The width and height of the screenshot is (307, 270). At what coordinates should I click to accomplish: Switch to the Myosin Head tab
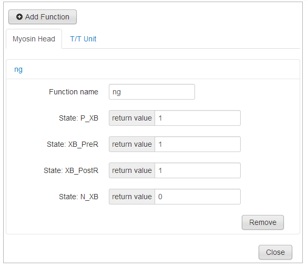point(34,39)
